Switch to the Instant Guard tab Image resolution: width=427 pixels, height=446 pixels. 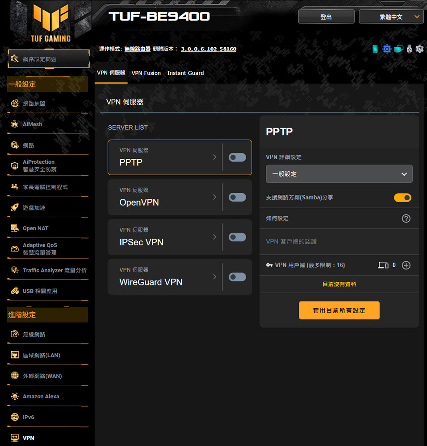(185, 73)
